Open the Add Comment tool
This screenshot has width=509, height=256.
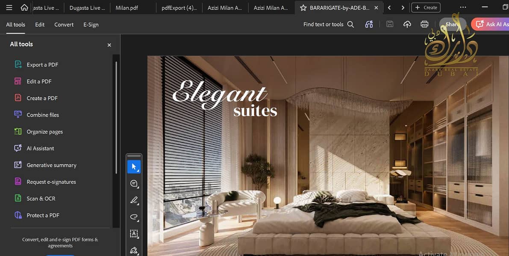[x=133, y=183]
